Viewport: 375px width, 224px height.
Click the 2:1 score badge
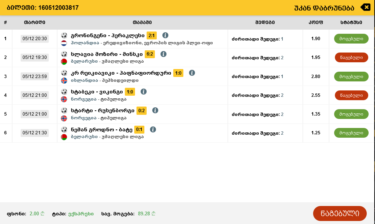[151, 36]
